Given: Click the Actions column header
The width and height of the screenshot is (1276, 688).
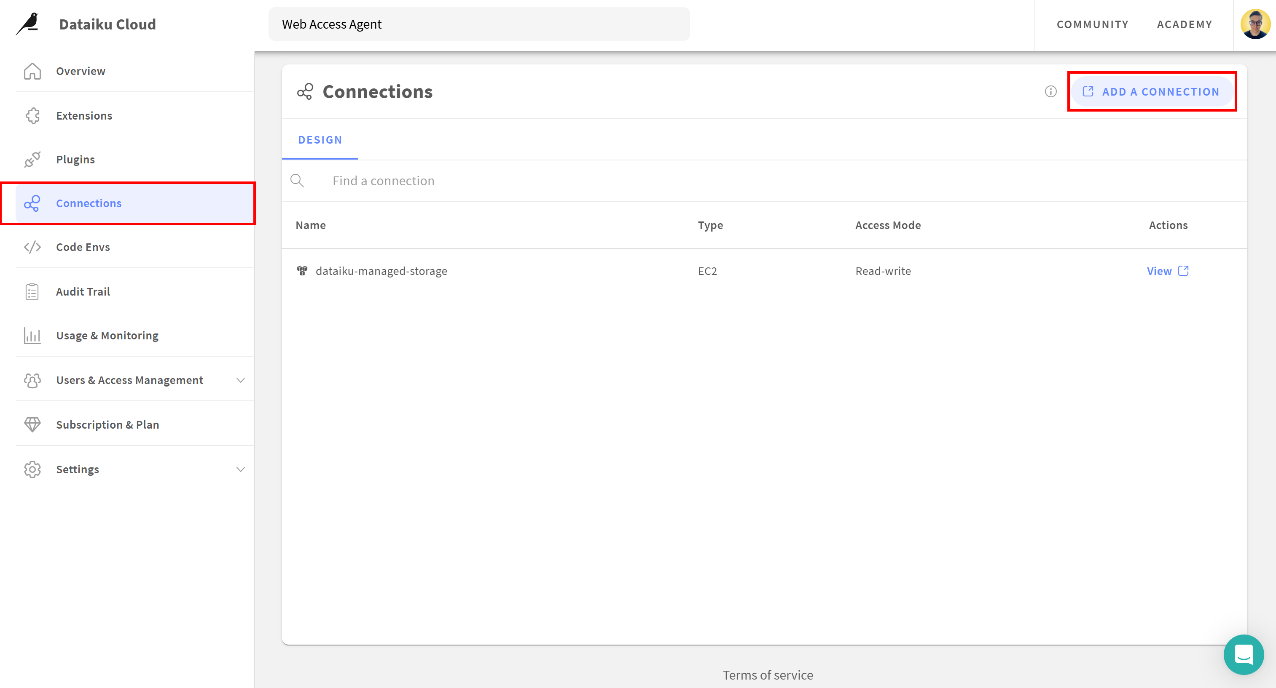Looking at the screenshot, I should [x=1168, y=225].
